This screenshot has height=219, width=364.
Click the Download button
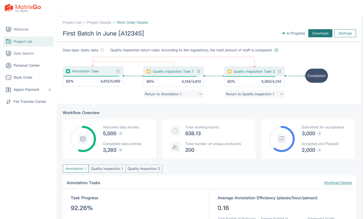tap(320, 33)
